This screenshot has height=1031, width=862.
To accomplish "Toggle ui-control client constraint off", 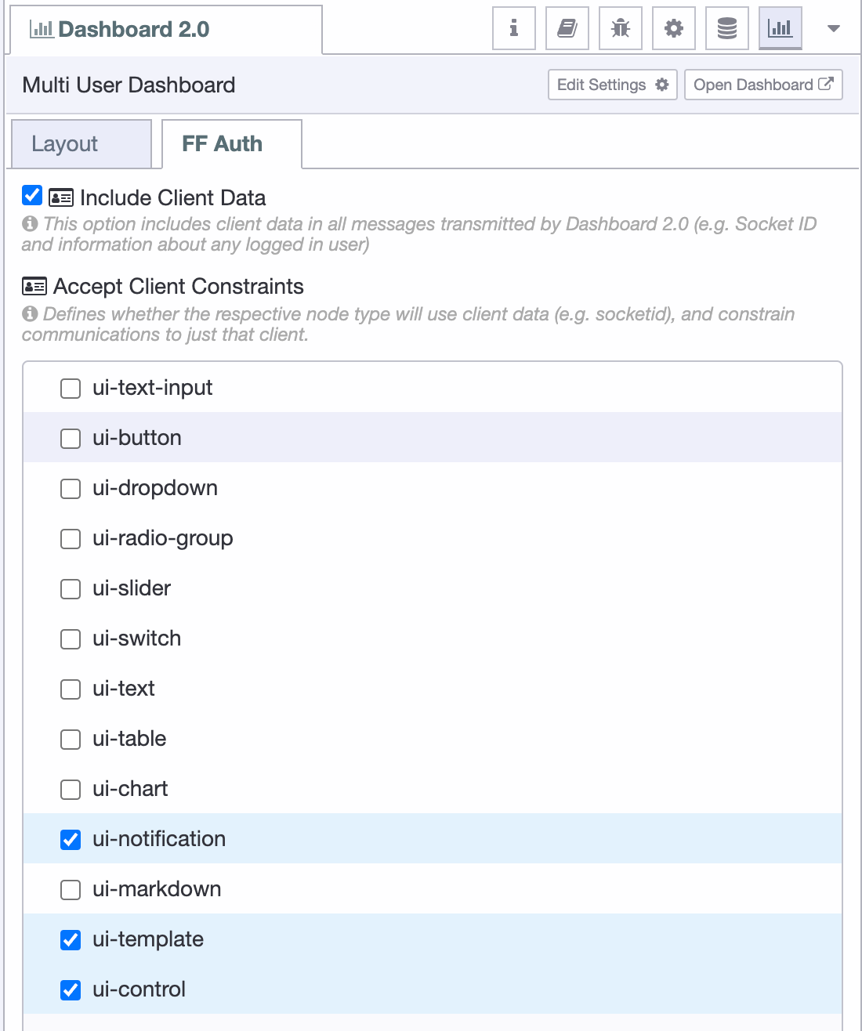I will tap(70, 990).
